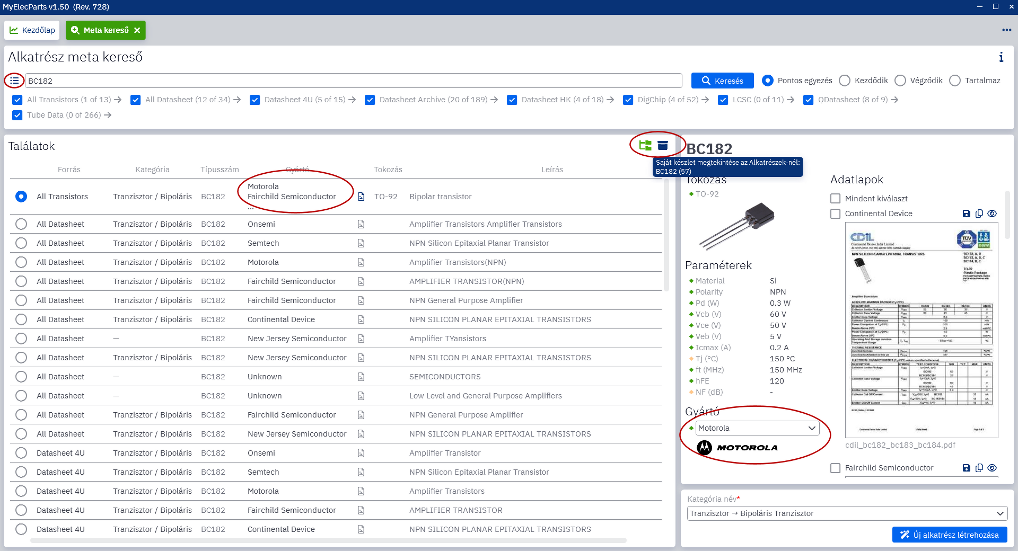Select the Végződik match option
Image resolution: width=1018 pixels, height=551 pixels.
900,81
